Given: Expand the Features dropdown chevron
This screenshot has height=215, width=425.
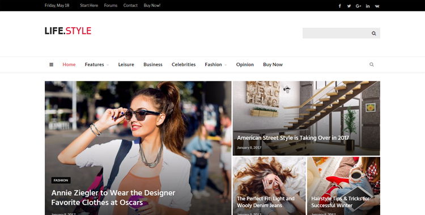Looking at the screenshot, I should pos(108,65).
